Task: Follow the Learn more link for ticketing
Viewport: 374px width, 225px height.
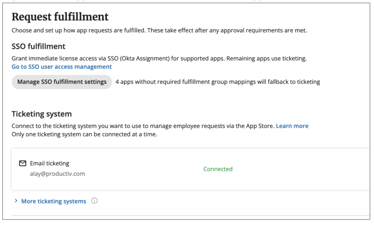Action: (x=292, y=126)
